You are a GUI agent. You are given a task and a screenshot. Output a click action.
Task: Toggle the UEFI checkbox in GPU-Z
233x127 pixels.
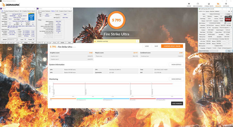[227, 23]
